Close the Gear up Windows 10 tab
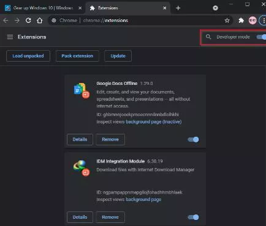The image size is (266, 226). pos(80,8)
